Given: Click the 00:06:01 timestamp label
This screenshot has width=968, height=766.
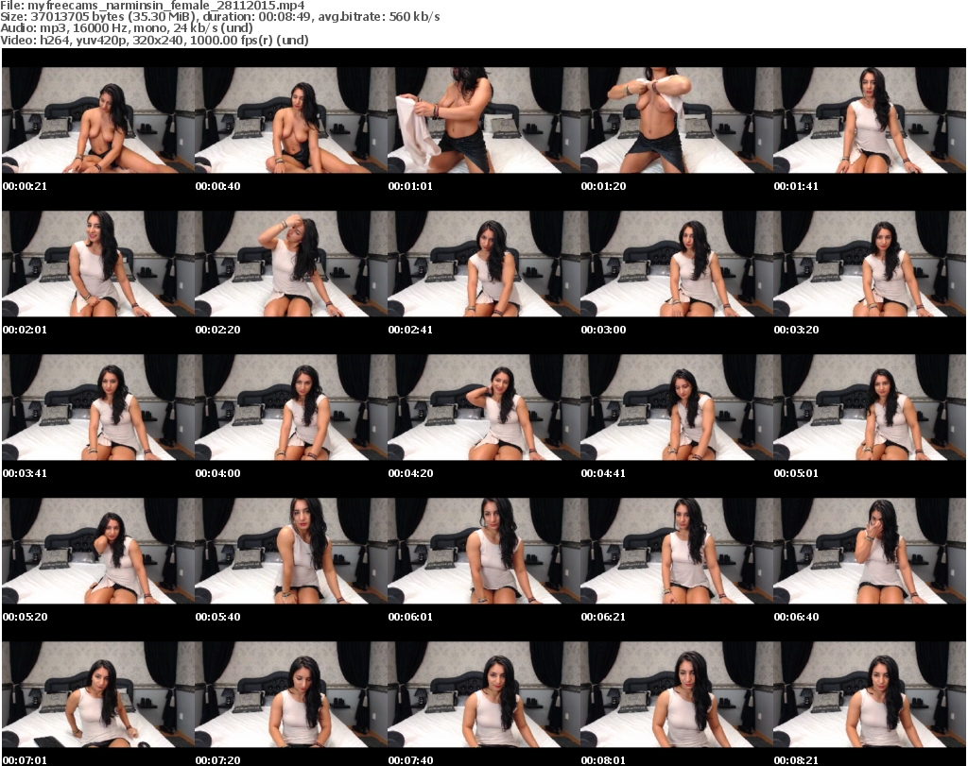Looking at the screenshot, I should 410,617.
